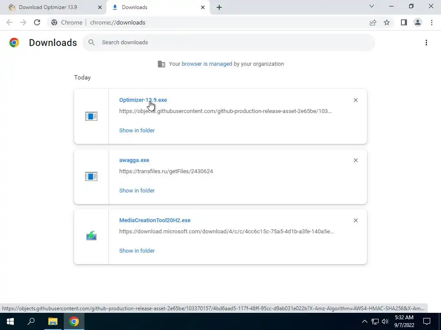The image size is (441, 330).
Task: Click the Chrome site info chip
Action: click(67, 22)
